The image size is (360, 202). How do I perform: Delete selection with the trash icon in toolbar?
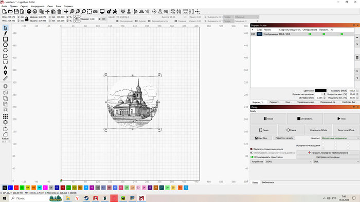[x=59, y=11]
